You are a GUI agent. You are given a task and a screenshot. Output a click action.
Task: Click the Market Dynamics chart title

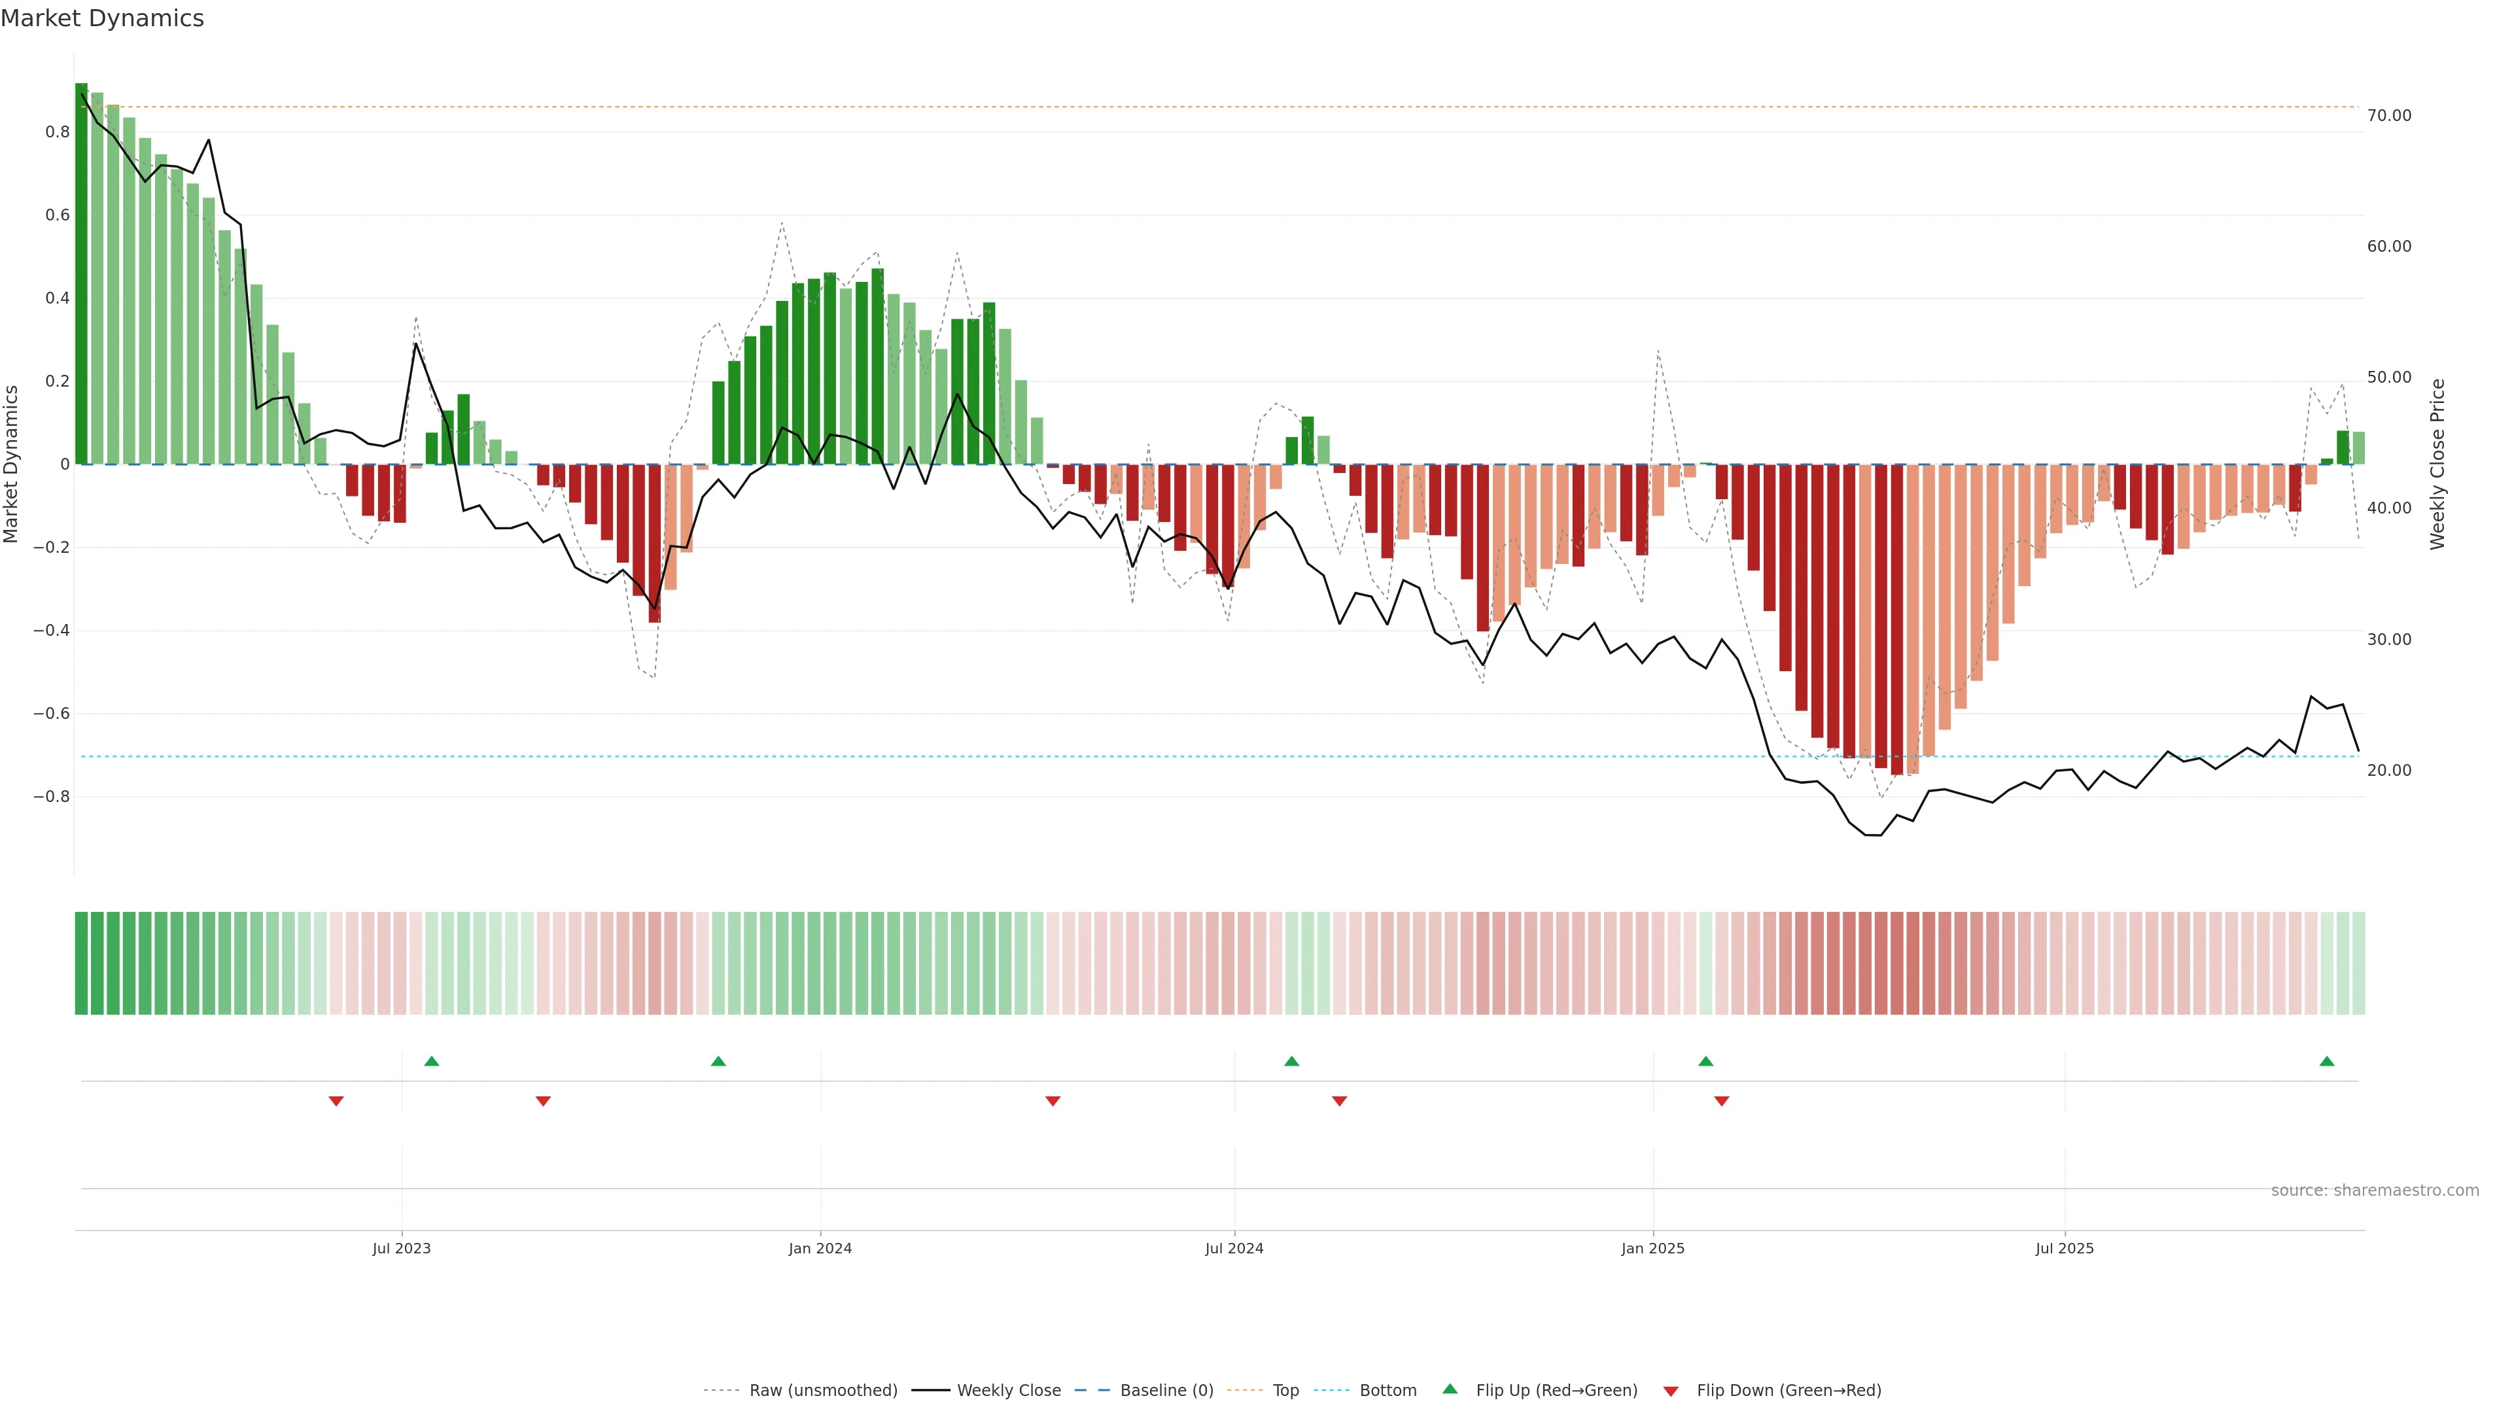(x=103, y=18)
